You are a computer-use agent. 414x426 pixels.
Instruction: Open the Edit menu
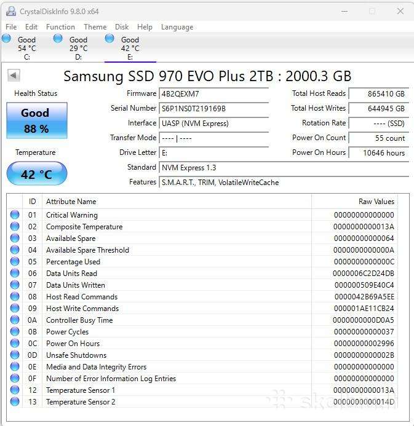pos(31,27)
